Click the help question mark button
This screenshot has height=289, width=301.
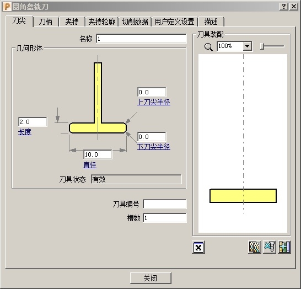pos(284,7)
